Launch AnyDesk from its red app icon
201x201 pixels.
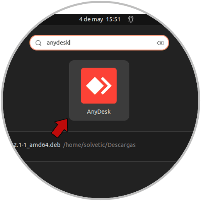[99, 86]
